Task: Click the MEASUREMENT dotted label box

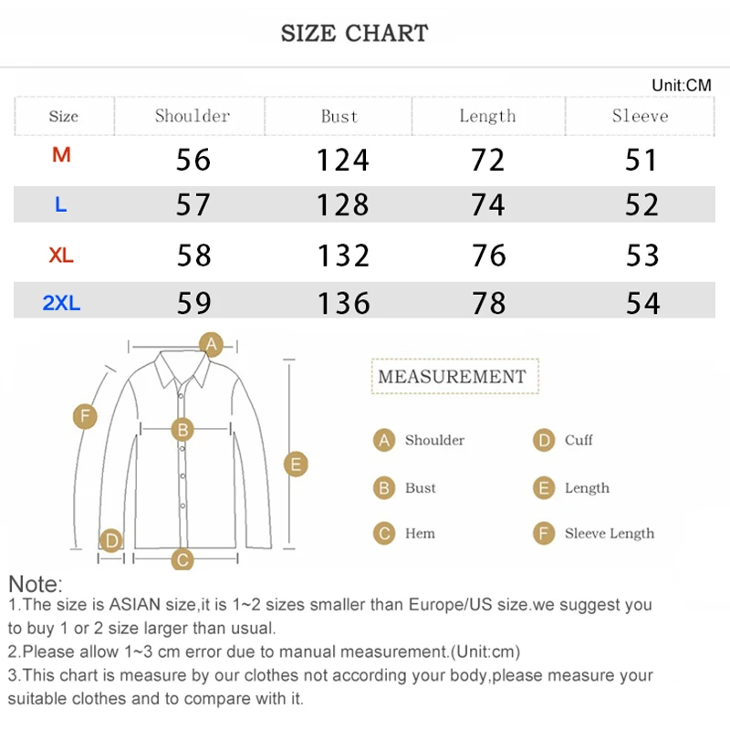Action: [453, 377]
